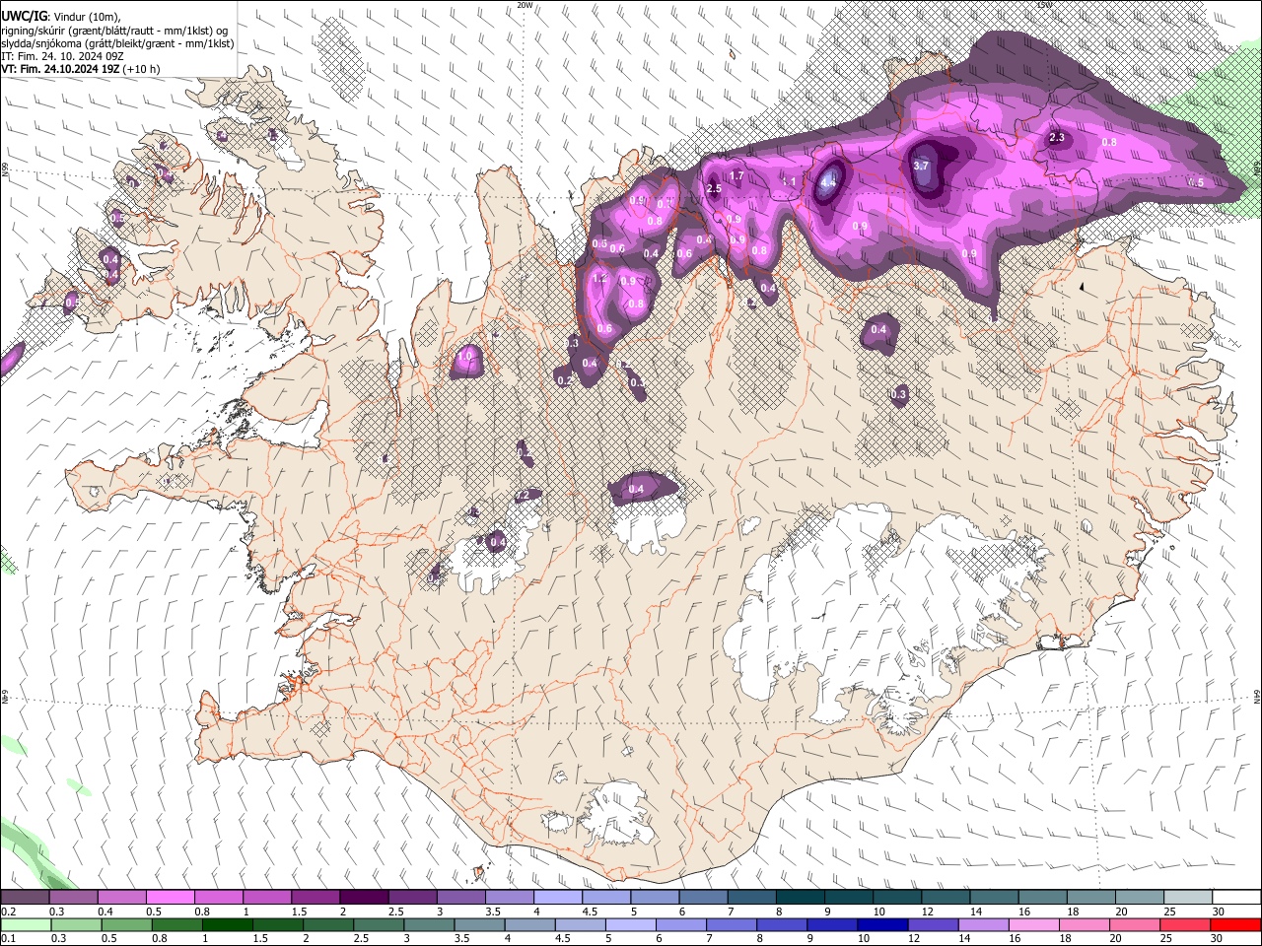This screenshot has height=946, width=1262.
Task: Click the top-row legend number 12
Action: pyautogui.click(x=926, y=912)
